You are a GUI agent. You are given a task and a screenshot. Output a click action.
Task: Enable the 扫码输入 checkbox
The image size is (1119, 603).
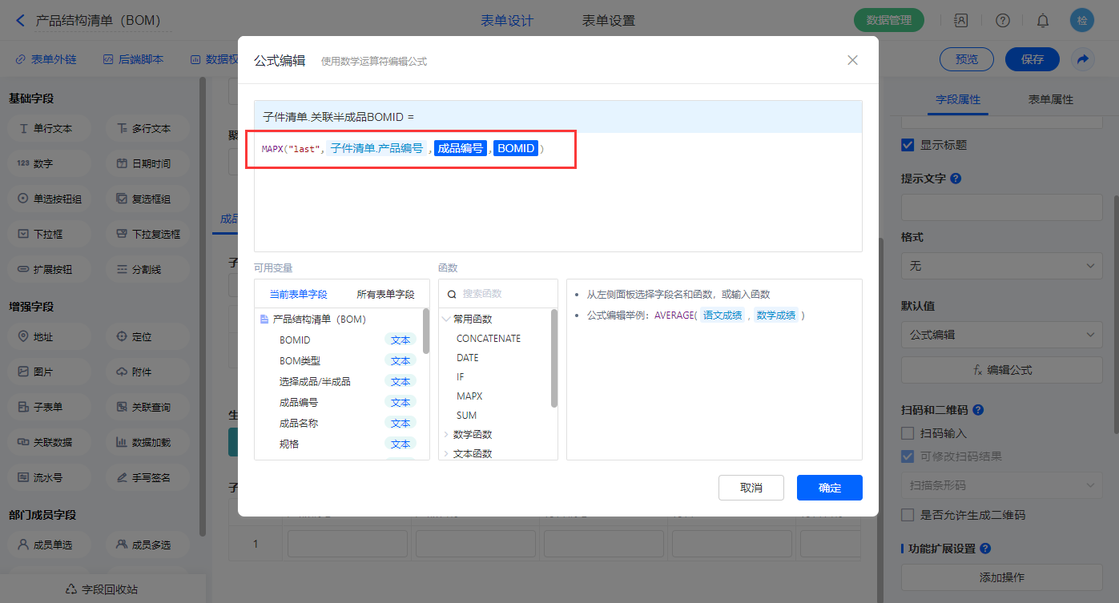click(908, 433)
